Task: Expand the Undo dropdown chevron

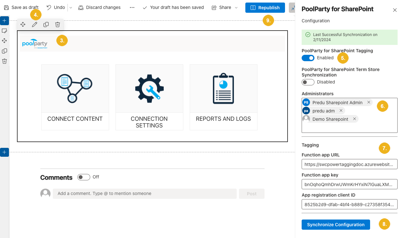Action: click(x=71, y=7)
